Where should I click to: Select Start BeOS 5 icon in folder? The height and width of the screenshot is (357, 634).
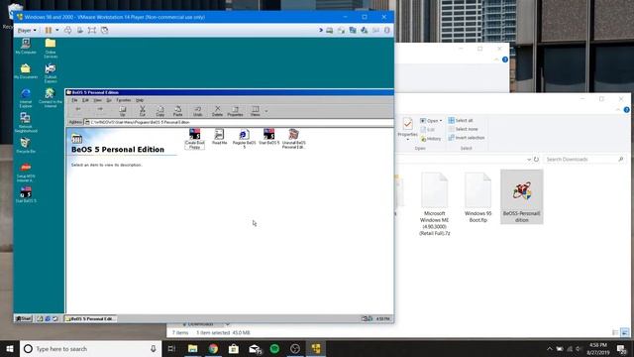click(268, 137)
